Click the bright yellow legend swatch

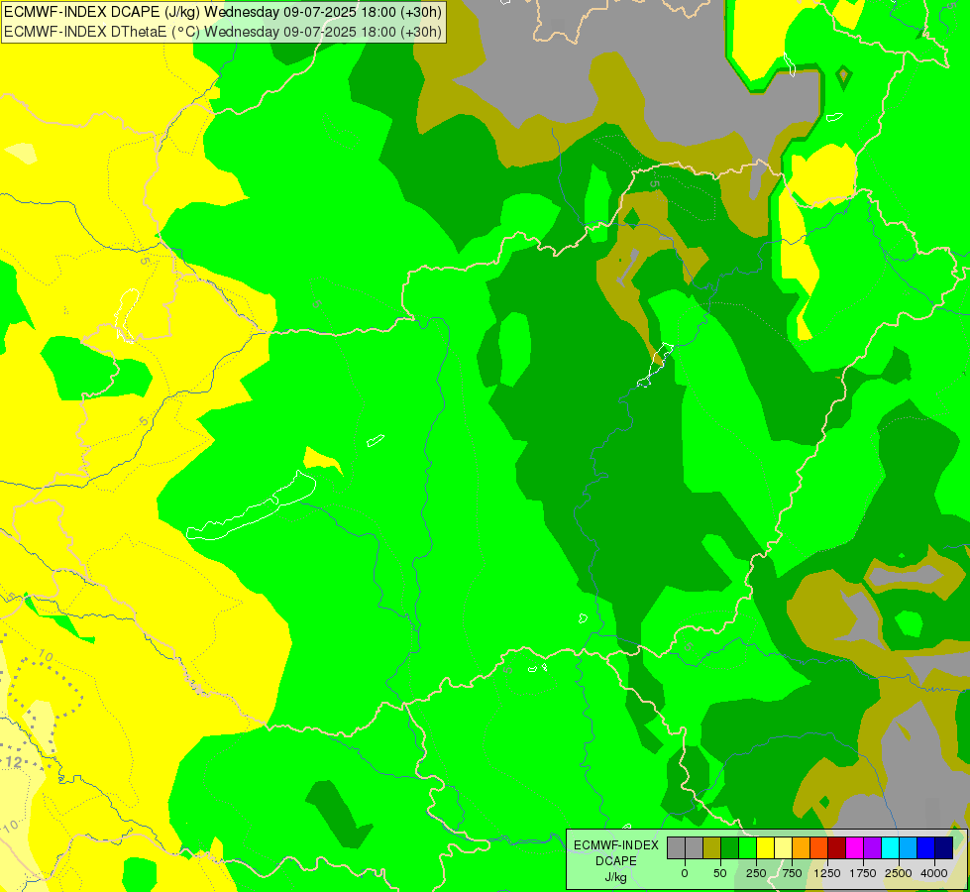click(765, 847)
